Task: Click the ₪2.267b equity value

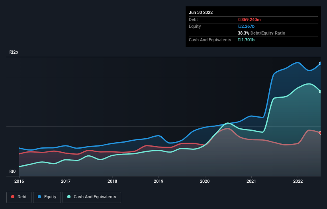Action: coord(246,26)
